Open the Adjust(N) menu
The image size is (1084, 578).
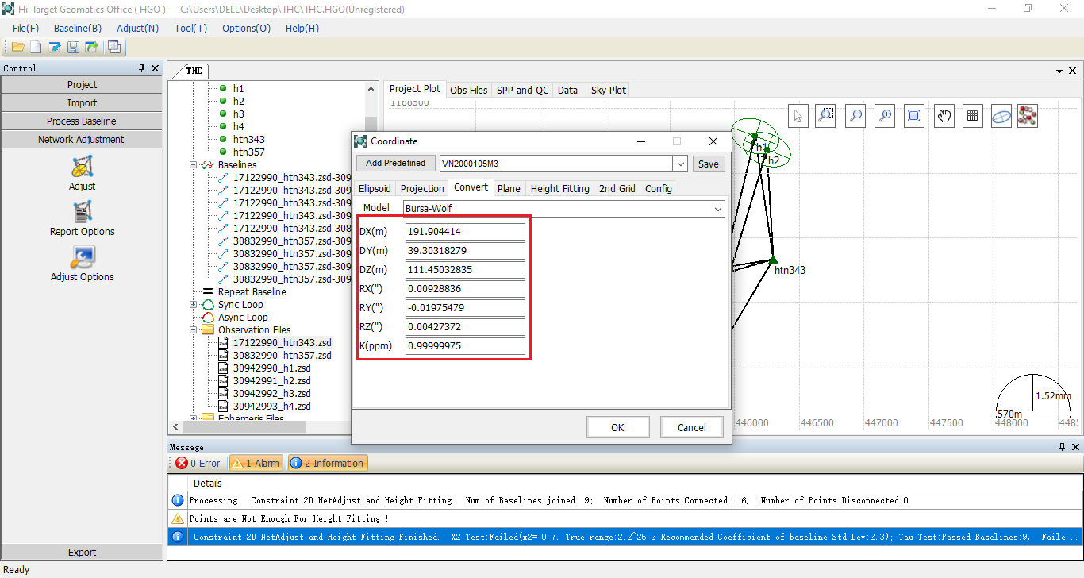(137, 28)
